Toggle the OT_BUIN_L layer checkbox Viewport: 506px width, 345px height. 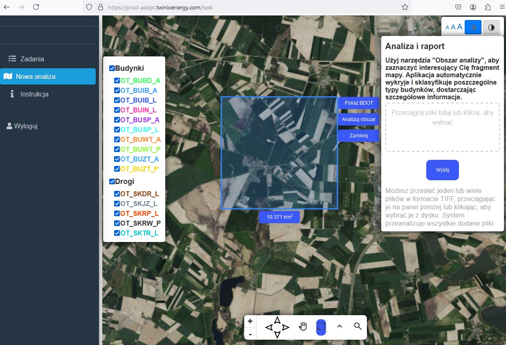(117, 110)
